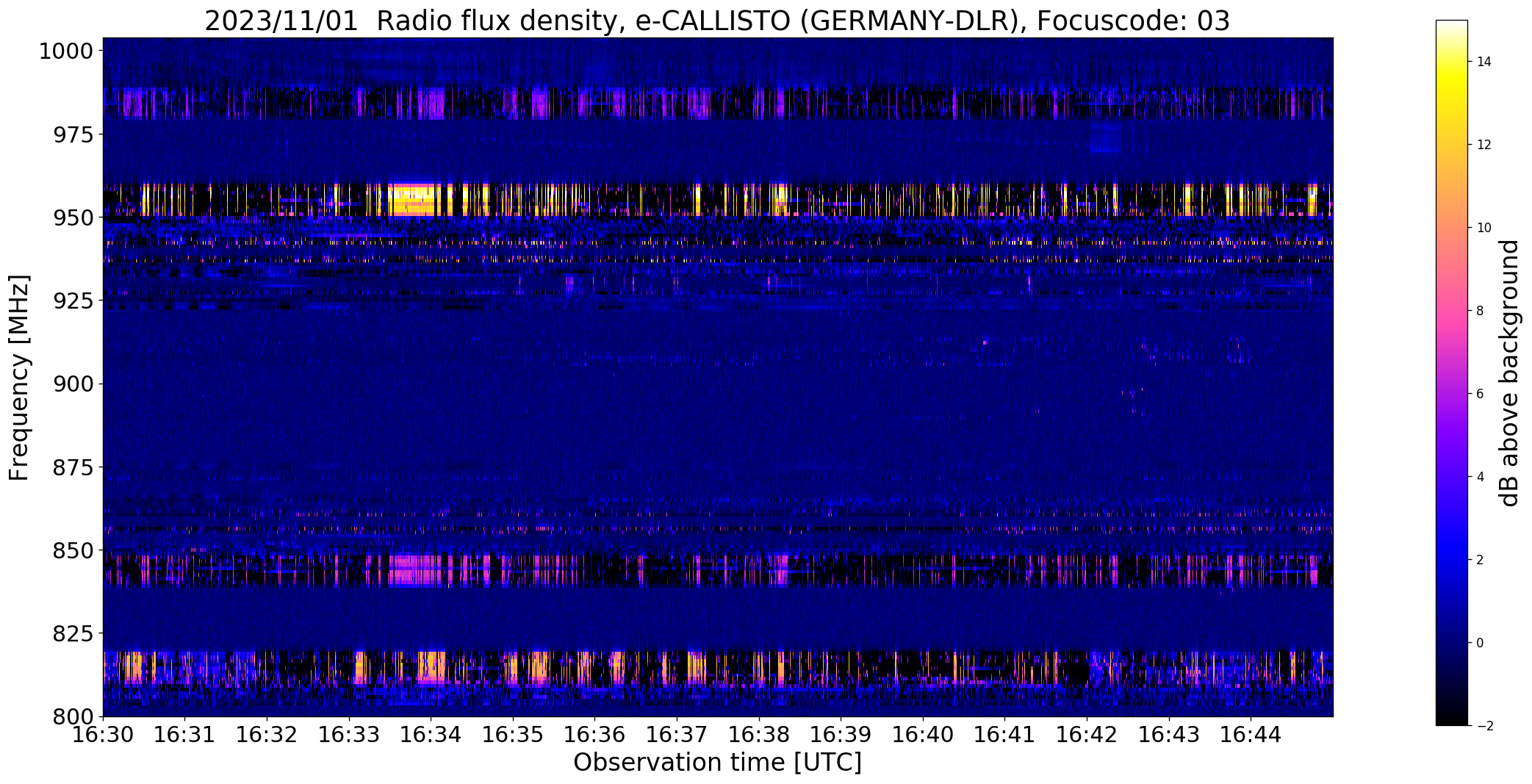Click the 'Observation time [UTC]' axis label
Viewport: 1532px width, 784px height.
click(x=717, y=763)
